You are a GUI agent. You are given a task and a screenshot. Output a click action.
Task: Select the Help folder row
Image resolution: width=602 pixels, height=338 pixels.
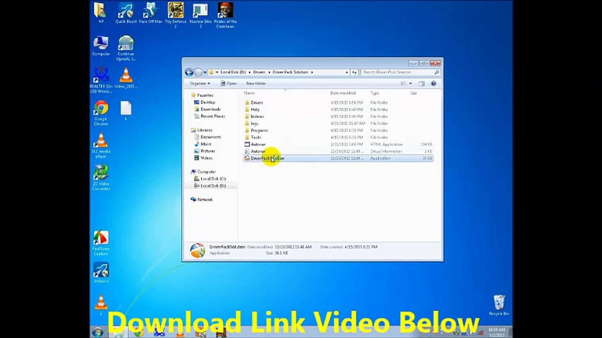[x=338, y=109]
